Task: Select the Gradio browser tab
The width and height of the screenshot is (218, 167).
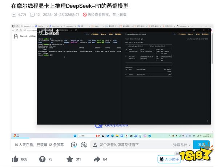Action: click(x=98, y=26)
